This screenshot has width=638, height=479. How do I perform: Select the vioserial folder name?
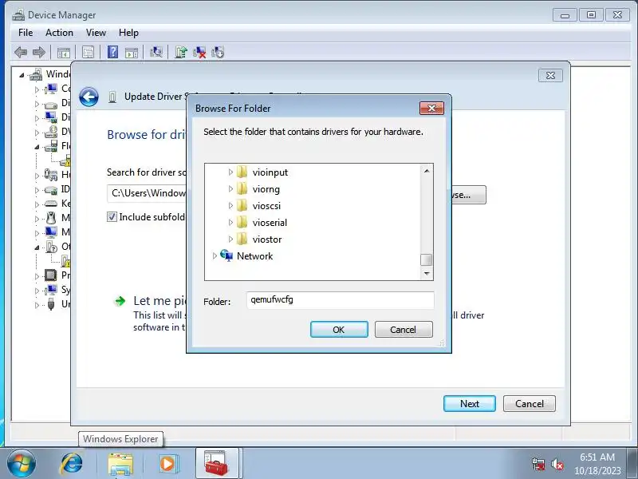coord(270,223)
